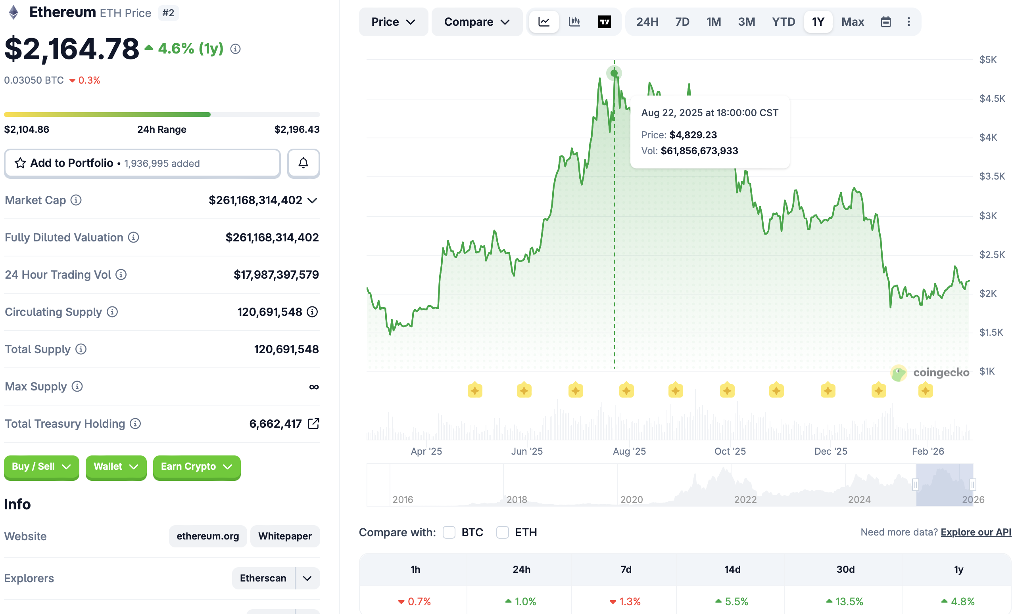This screenshot has height=614, width=1014.
Task: Open the Price currency dropdown
Action: (x=393, y=22)
